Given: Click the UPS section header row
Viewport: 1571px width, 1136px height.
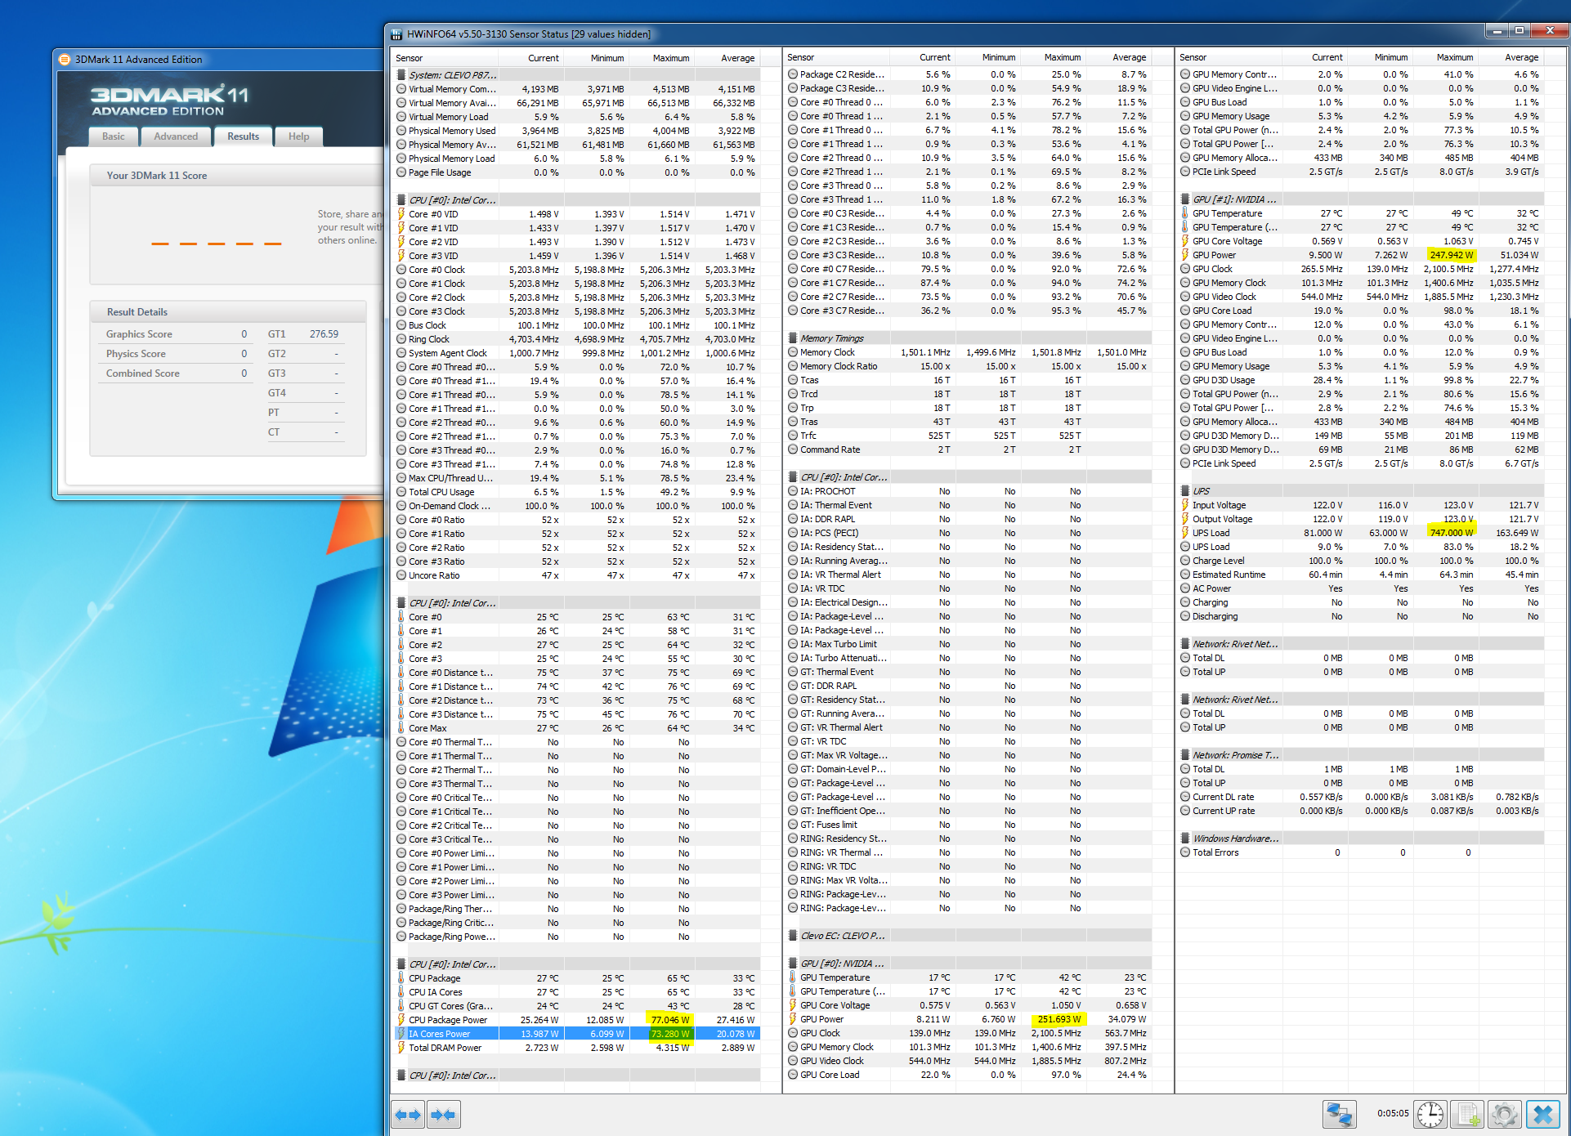Looking at the screenshot, I should point(1202,491).
